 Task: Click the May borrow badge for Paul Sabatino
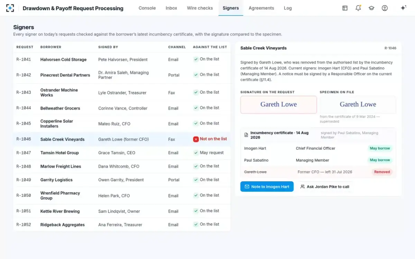point(380,160)
